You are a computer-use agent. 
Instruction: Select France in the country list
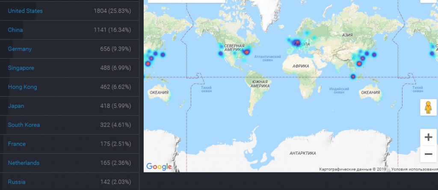pos(17,144)
